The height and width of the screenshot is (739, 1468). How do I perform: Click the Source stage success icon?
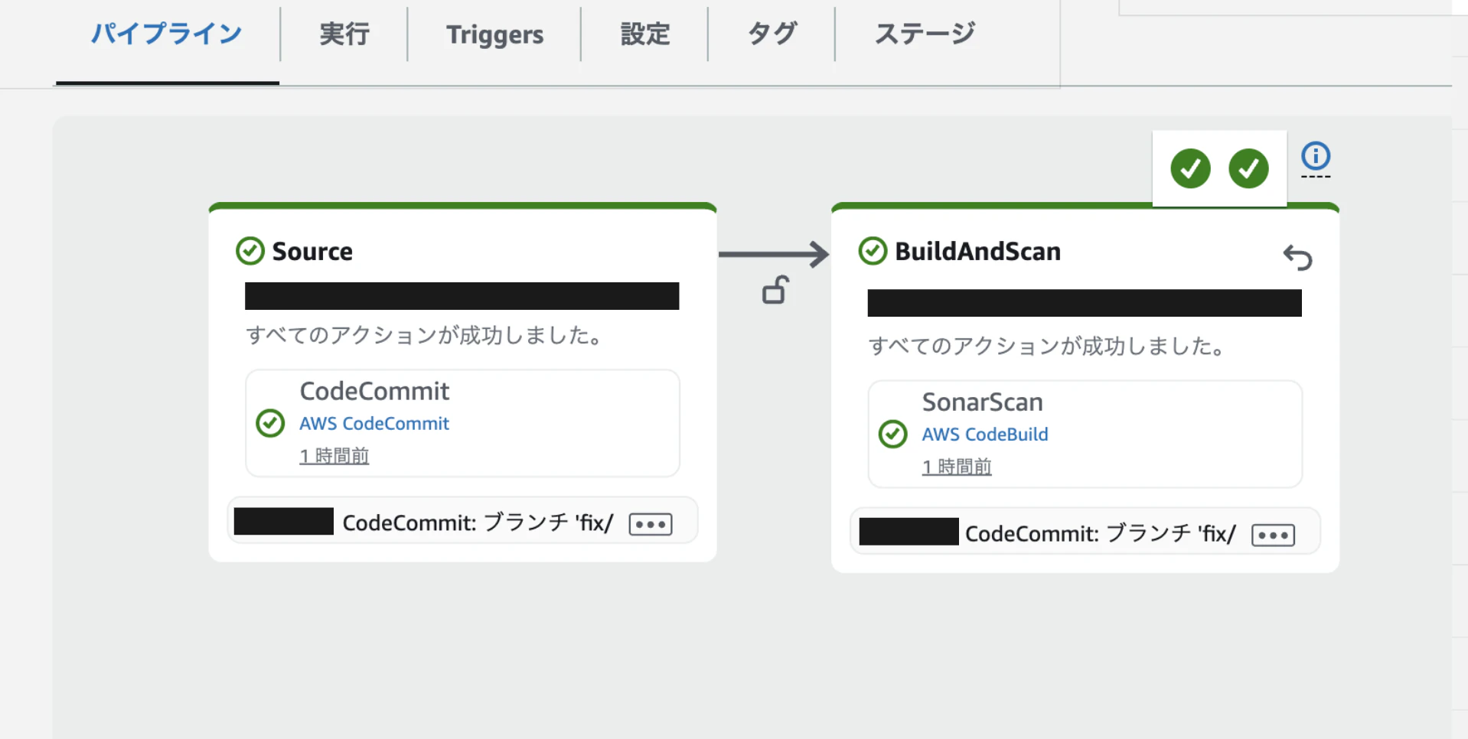click(x=250, y=251)
